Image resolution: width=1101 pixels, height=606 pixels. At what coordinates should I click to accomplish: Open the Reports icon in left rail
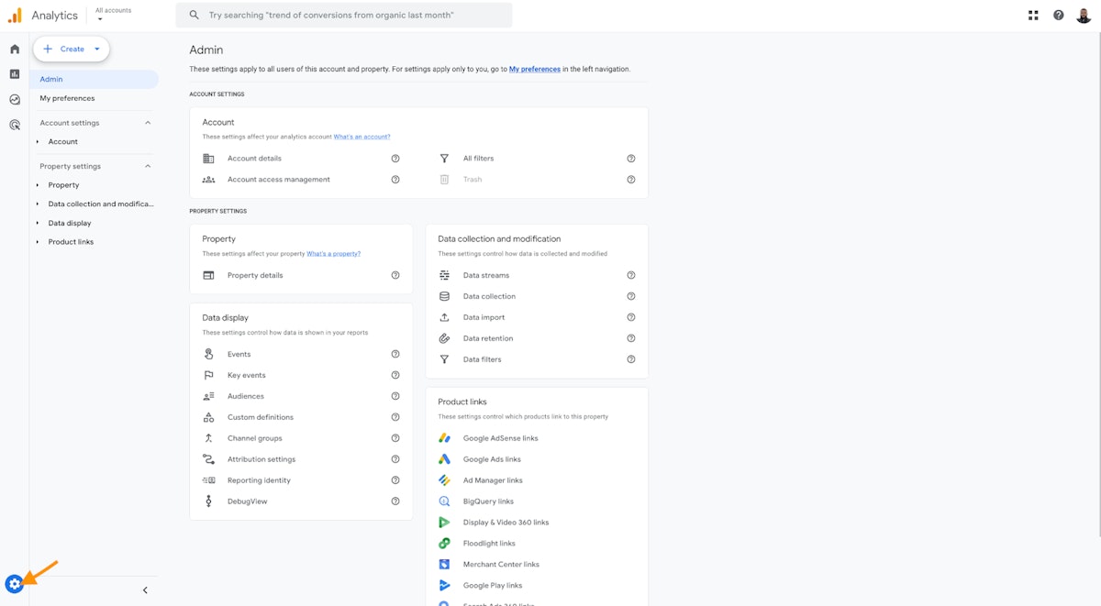coord(15,74)
